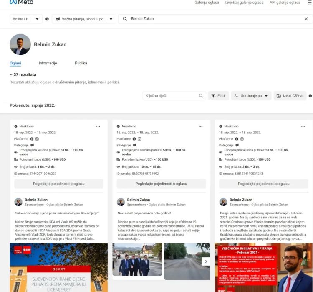The height and width of the screenshot is (292, 313).
Task: Click the Filtri button
Action: point(218,96)
